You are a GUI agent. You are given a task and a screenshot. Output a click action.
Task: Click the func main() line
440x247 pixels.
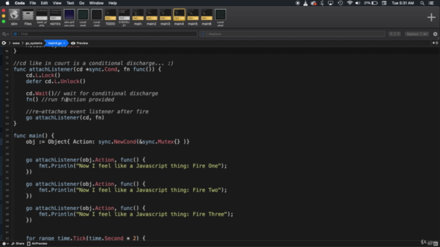point(34,136)
